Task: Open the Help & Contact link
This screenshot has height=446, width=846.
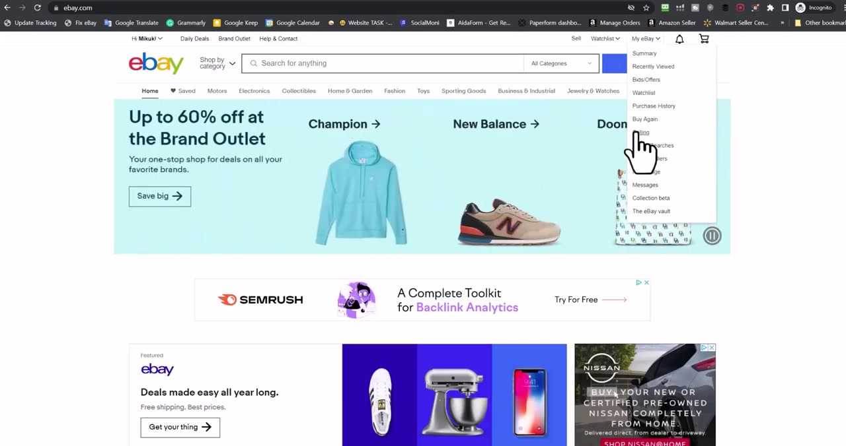Action: tap(278, 39)
